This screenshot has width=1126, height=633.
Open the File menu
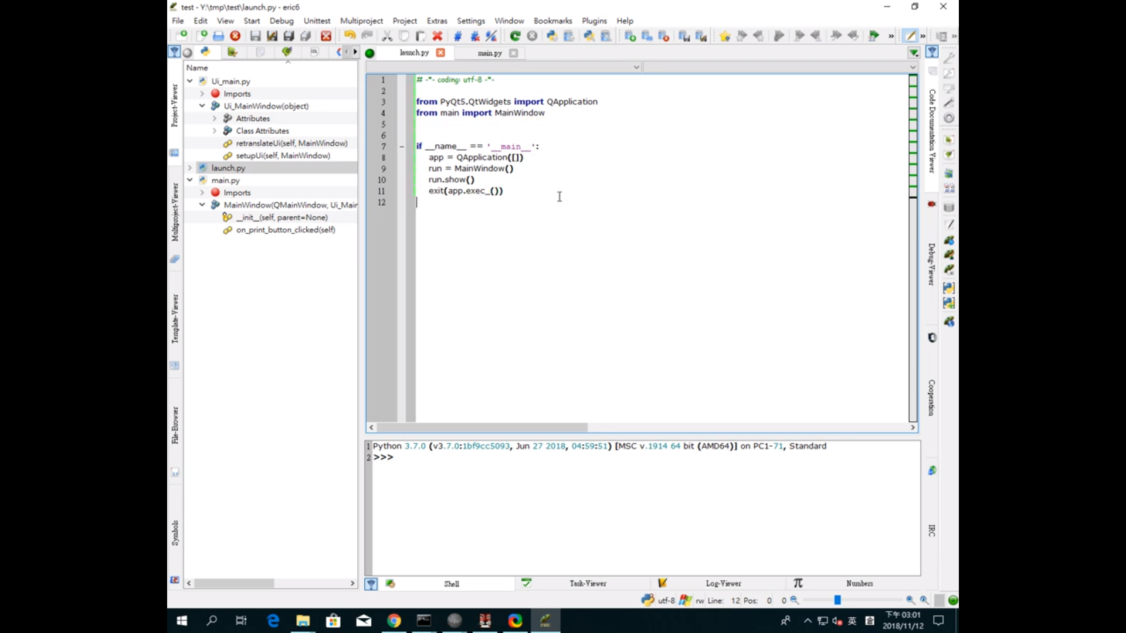(178, 21)
